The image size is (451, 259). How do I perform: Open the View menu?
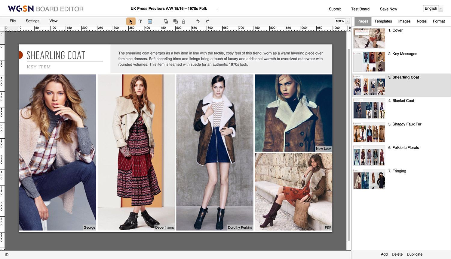[53, 21]
